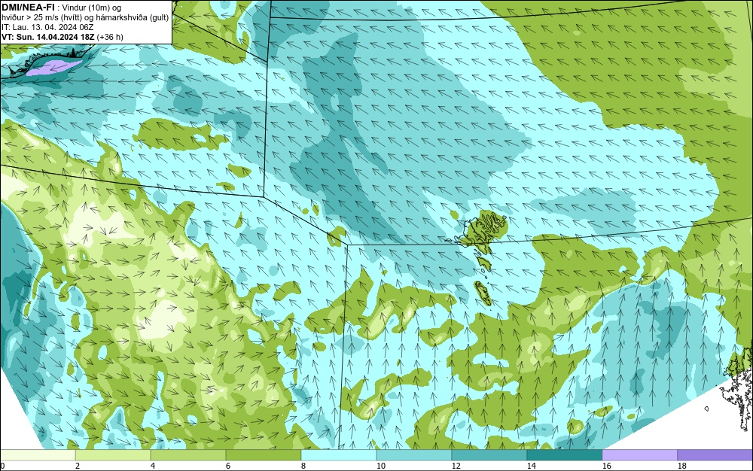Viewport: 753px width, 471px height.
Task: Click the 6–8 m/s olive green legend swatch
Action: 264,455
